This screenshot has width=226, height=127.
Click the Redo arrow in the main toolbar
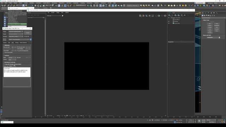coord(5,6)
